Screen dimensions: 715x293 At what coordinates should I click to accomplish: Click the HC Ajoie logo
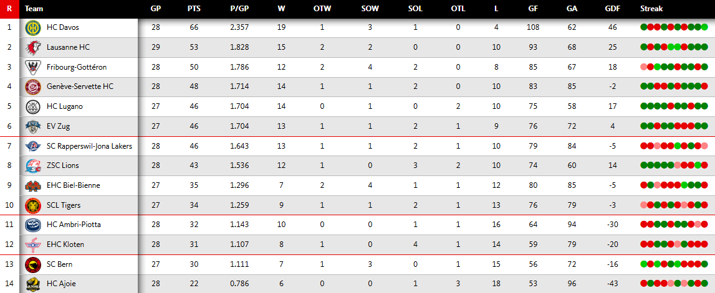point(32,284)
